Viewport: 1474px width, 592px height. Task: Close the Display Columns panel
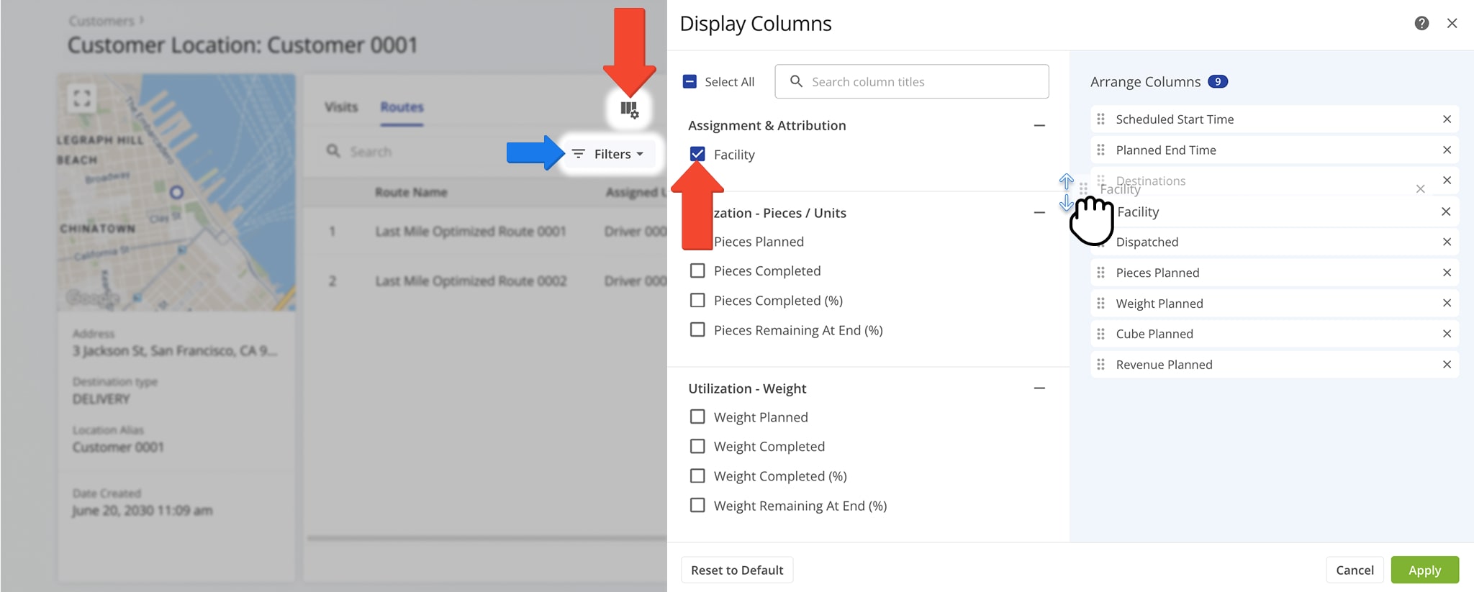click(1452, 23)
